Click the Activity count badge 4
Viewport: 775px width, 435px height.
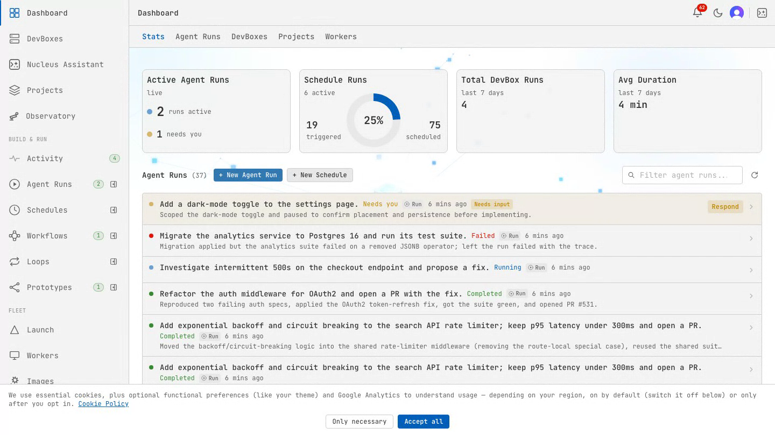114,158
